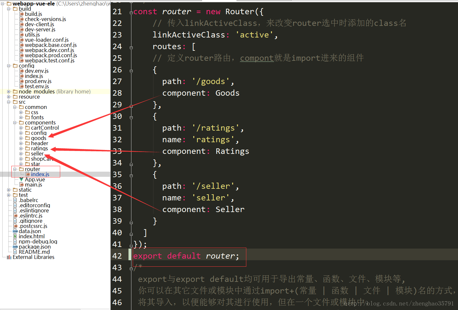Select the .eslintignore file
The image size is (458, 310).
[34, 210]
